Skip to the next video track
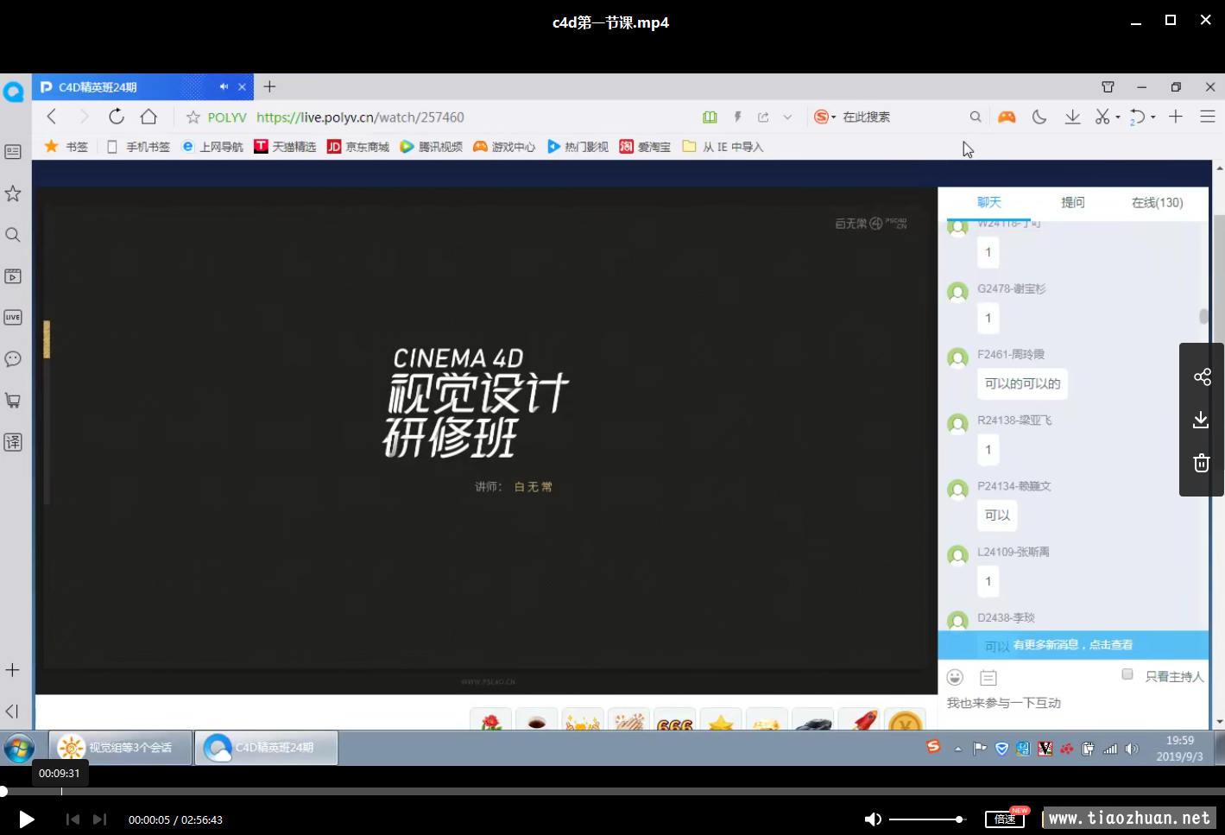The height and width of the screenshot is (835, 1225). point(100,819)
